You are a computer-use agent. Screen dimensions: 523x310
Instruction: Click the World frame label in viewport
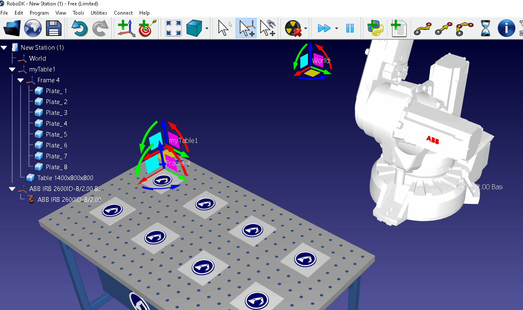point(321,61)
